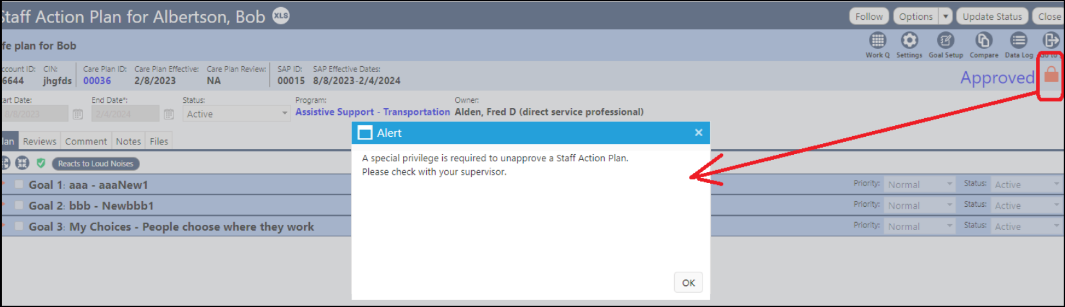Open the Data Log icon
Screen dimensions: 1065x307
1019,40
